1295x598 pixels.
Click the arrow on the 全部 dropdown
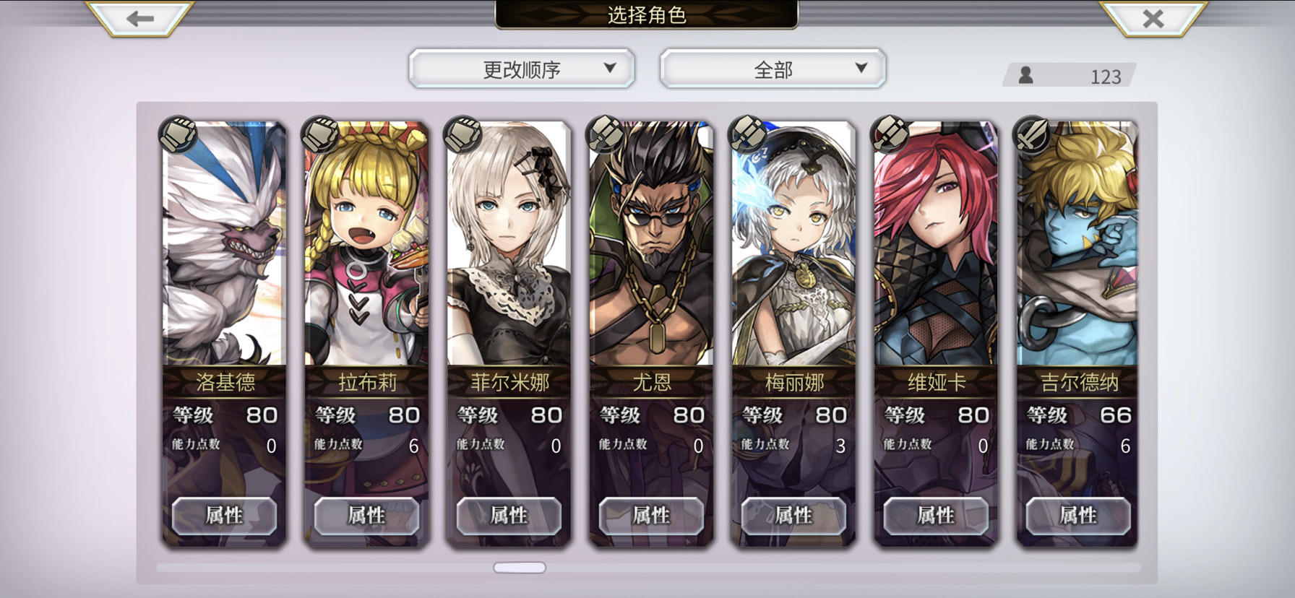(861, 68)
